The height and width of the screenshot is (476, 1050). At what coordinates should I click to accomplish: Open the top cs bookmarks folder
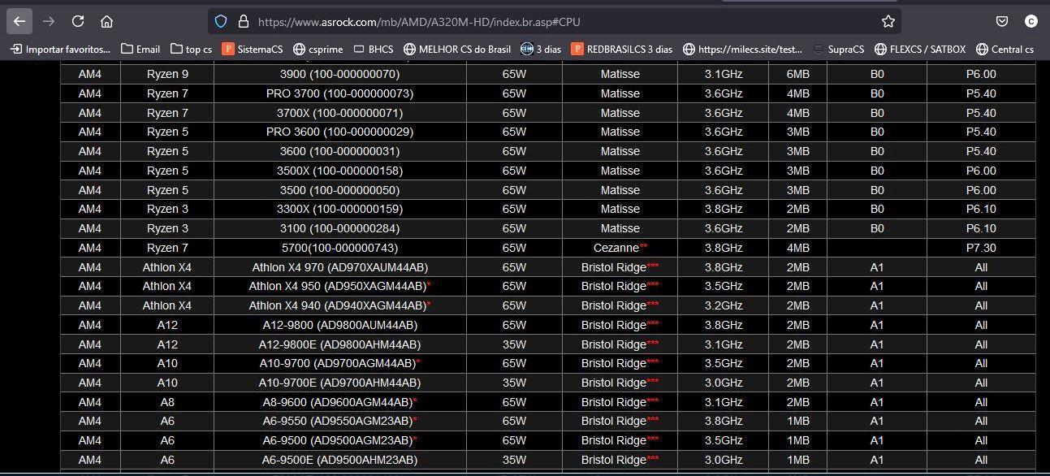pyautogui.click(x=190, y=49)
